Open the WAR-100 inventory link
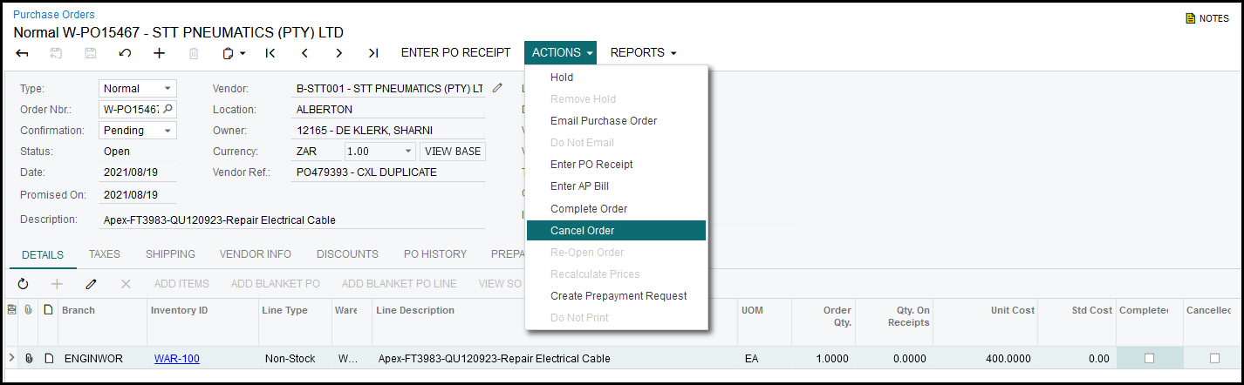This screenshot has width=1244, height=385. [176, 358]
